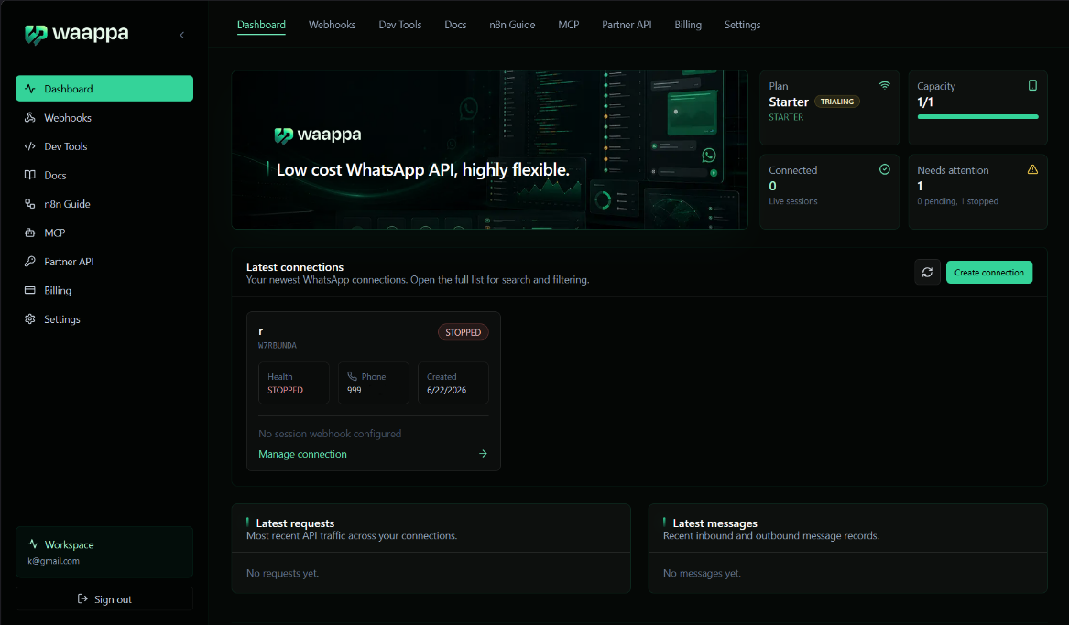Click the waappa banner image
The height and width of the screenshot is (625, 1069).
point(489,150)
